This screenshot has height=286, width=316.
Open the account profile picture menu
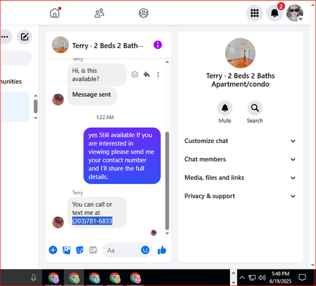(x=295, y=13)
